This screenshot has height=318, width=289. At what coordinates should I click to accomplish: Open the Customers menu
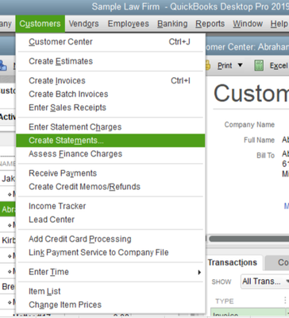[40, 24]
